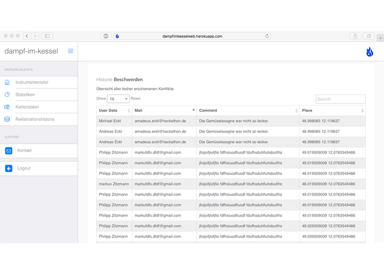Viewport: 384px width, 273px height.
Task: Click the round extension button left of address bar
Action: click(x=106, y=36)
